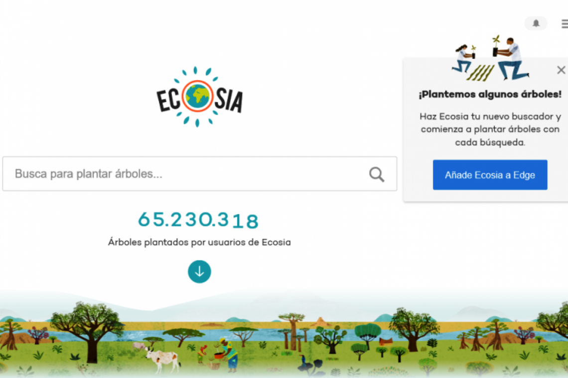Click the blue bird in the landscape
The height and width of the screenshot is (378, 568).
[x=303, y=360]
